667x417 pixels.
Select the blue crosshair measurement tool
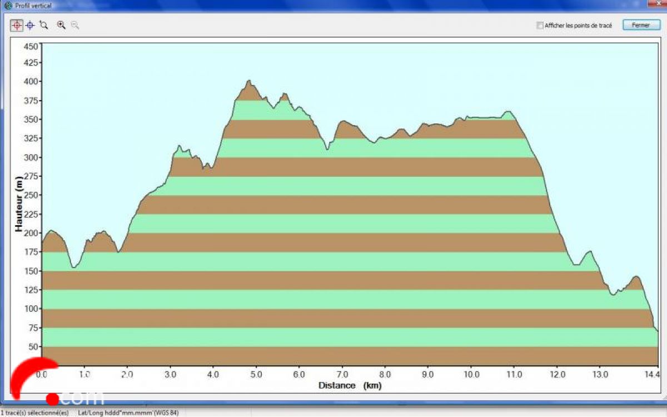[30, 25]
